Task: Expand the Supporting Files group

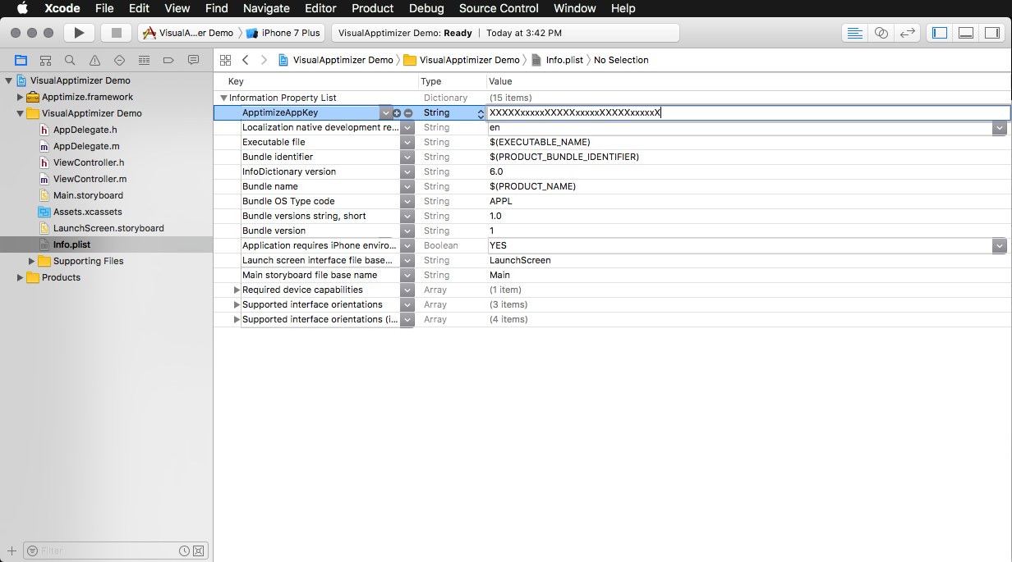Action: pyautogui.click(x=32, y=261)
